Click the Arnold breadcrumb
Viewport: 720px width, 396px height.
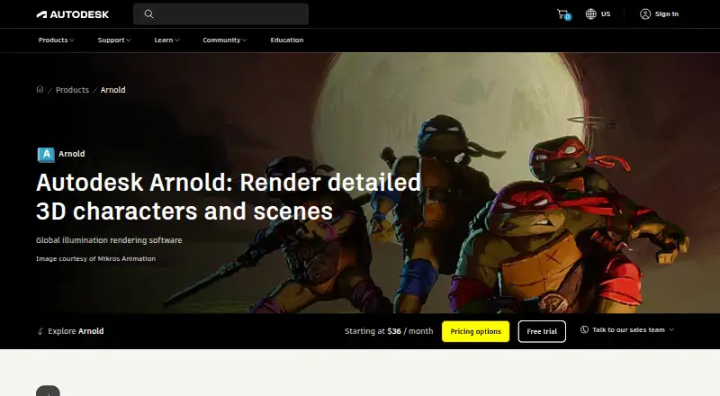113,90
